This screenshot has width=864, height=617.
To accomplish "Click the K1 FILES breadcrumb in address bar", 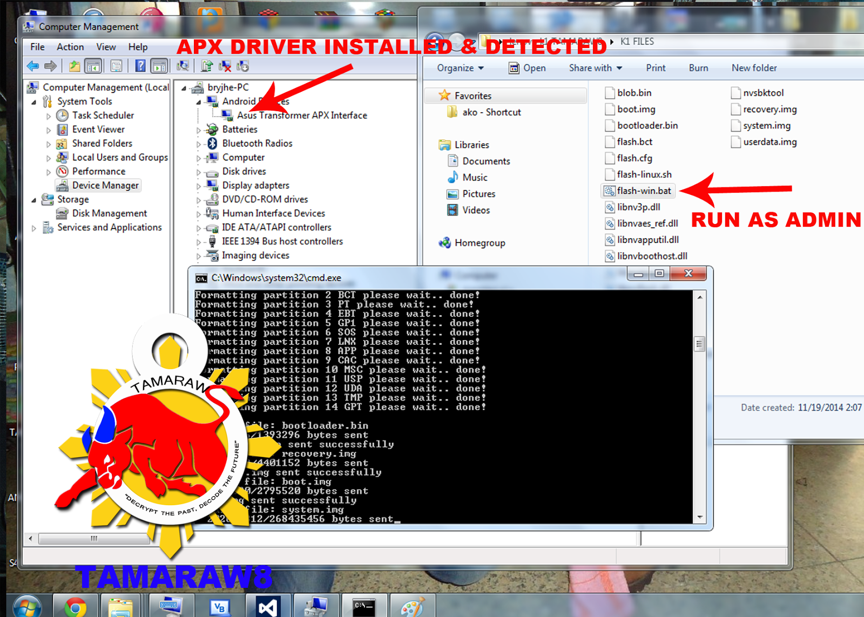I will tap(637, 42).
